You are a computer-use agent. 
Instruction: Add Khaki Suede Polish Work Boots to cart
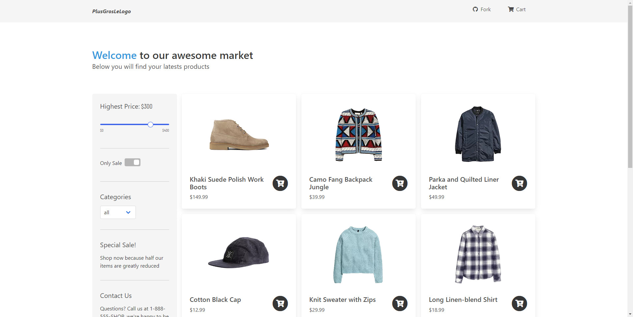point(280,183)
